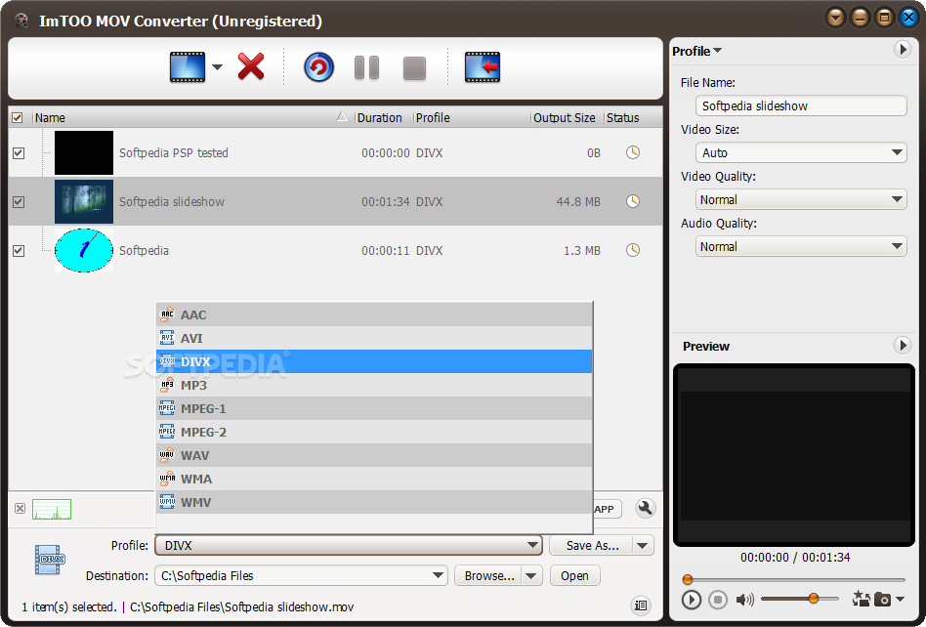The image size is (926, 627).
Task: Mute the preview with the speaker icon
Action: click(x=744, y=600)
